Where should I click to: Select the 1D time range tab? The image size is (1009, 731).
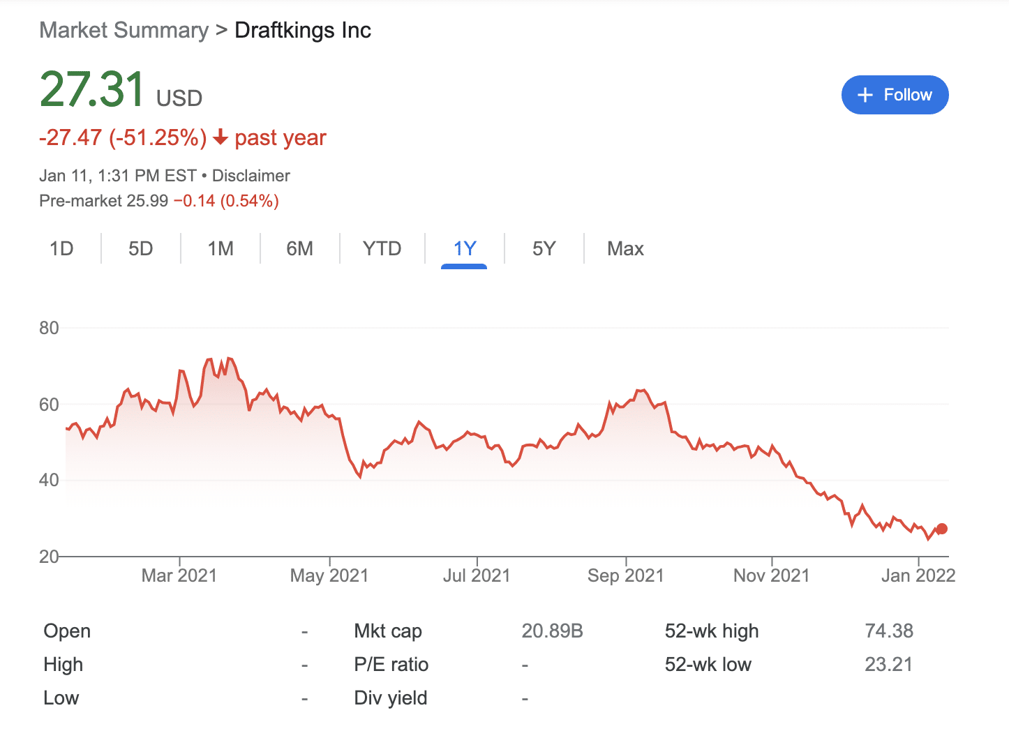coord(61,249)
